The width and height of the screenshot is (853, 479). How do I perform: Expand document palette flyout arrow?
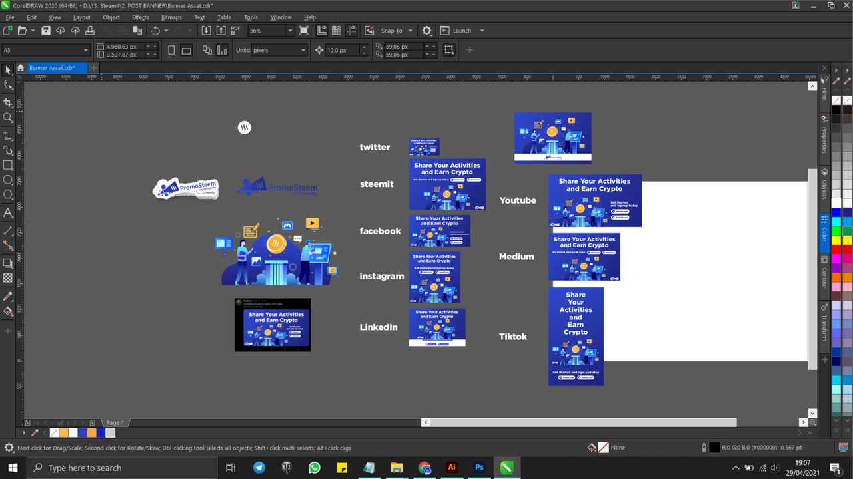(24, 432)
